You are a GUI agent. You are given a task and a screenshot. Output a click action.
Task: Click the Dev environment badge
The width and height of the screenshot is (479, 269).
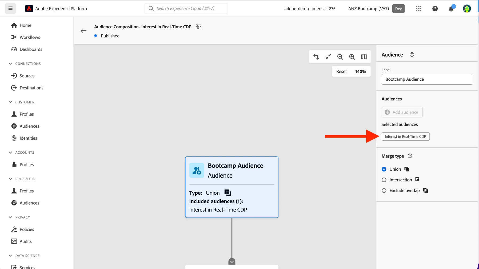398,9
